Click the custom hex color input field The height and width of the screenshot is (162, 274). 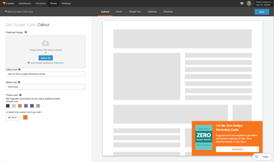12,118
